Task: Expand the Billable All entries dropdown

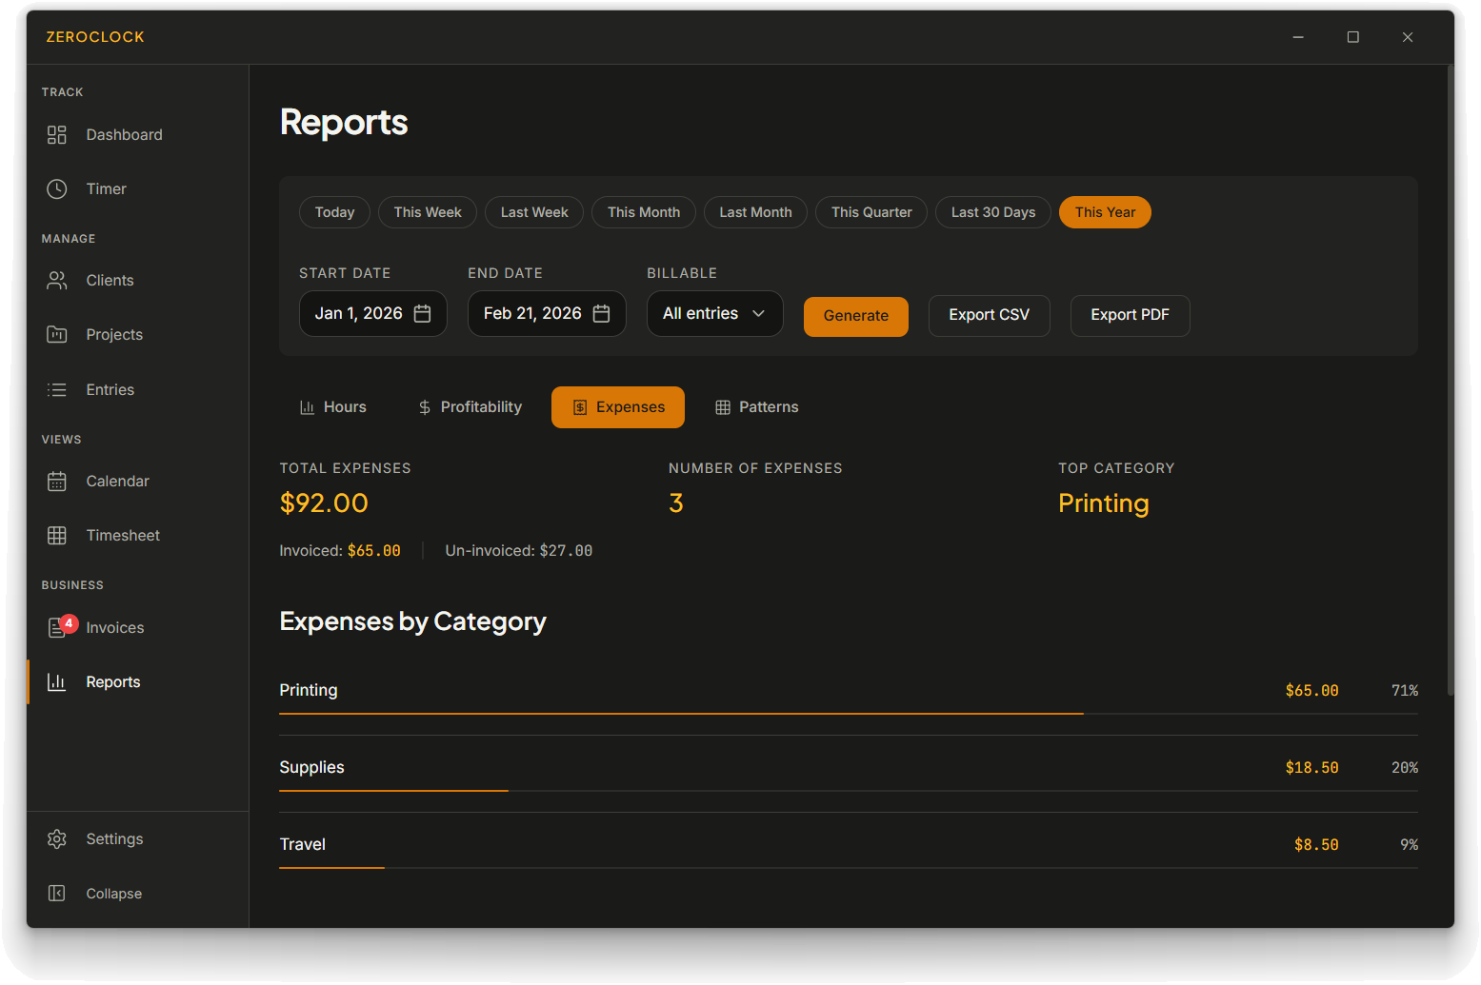Action: pos(714,314)
